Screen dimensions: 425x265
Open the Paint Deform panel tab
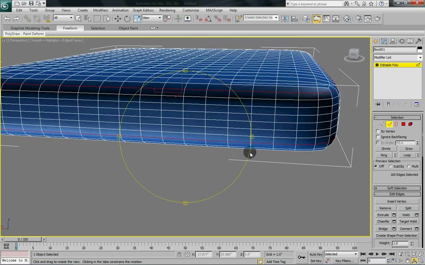coord(33,34)
